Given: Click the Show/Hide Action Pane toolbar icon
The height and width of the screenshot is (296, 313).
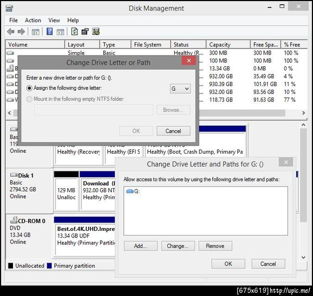Looking at the screenshot, I should (x=61, y=32).
